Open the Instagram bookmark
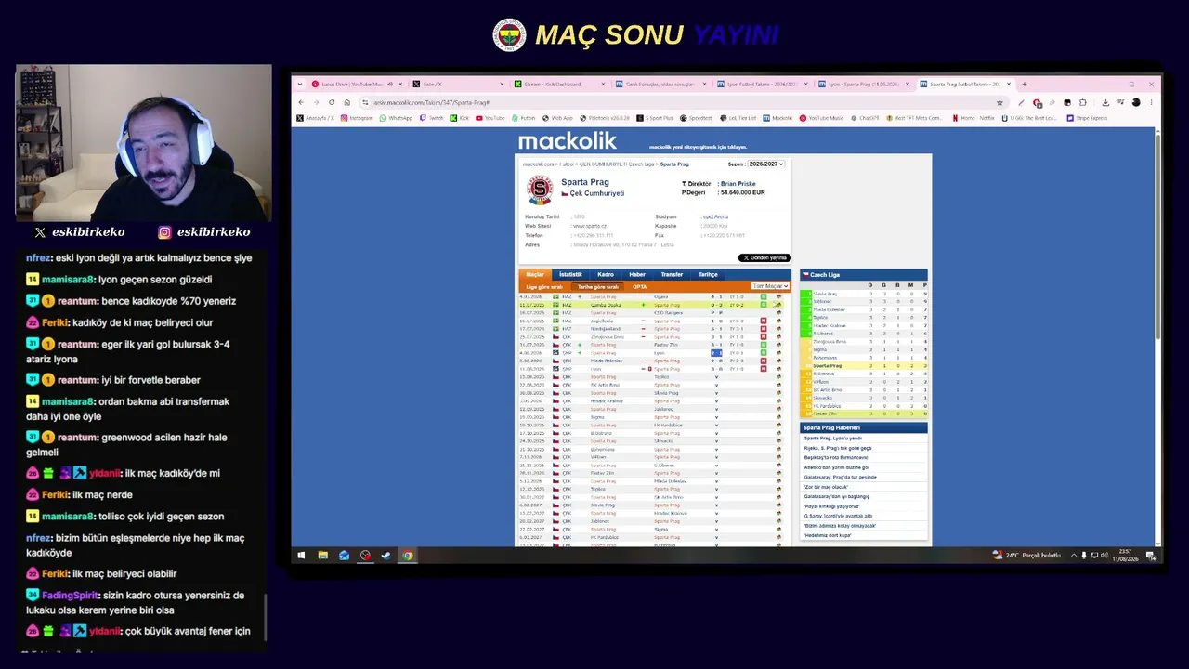This screenshot has height=669, width=1189. pyautogui.click(x=357, y=118)
